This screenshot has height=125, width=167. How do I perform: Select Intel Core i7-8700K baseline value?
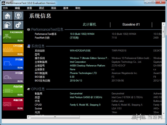[x=127, y=97]
